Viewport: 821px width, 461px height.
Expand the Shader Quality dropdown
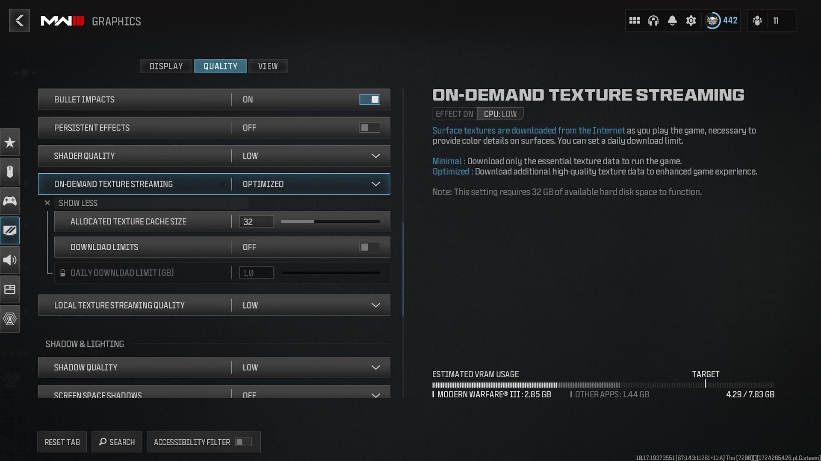375,155
